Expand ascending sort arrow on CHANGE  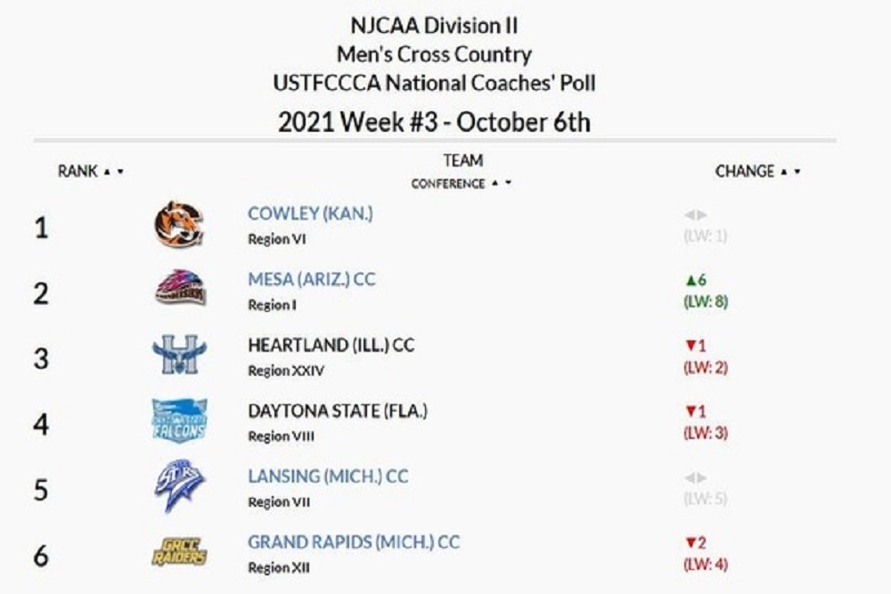click(x=782, y=169)
